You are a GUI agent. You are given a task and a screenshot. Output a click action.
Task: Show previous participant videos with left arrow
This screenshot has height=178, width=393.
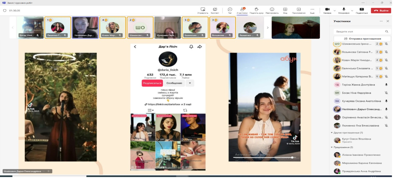pos(12,27)
